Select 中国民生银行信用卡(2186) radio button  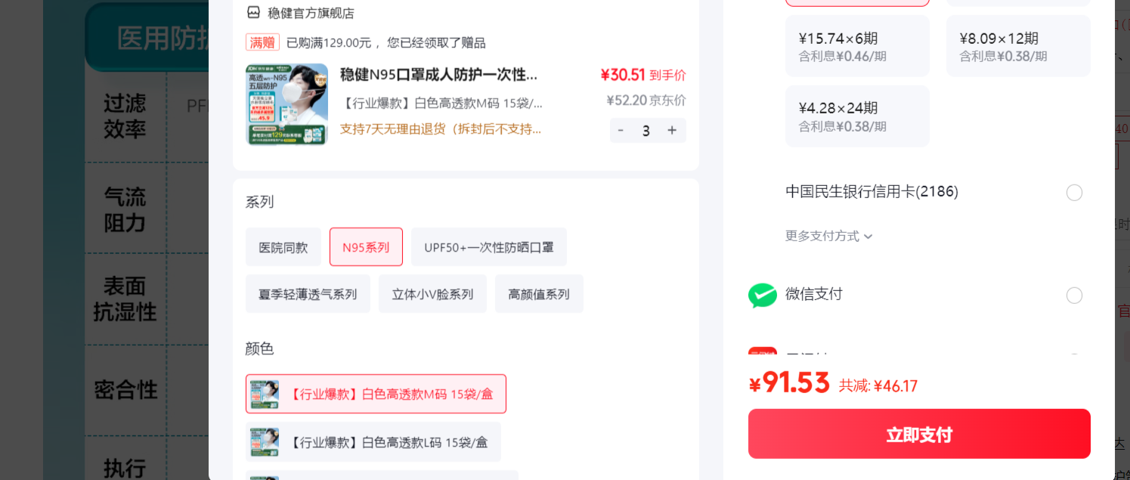click(x=1074, y=193)
